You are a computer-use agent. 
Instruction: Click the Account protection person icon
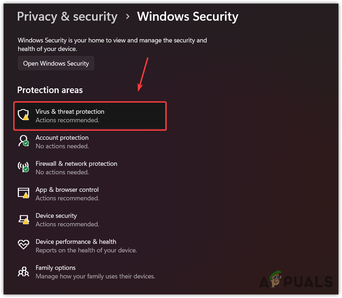[x=23, y=141]
